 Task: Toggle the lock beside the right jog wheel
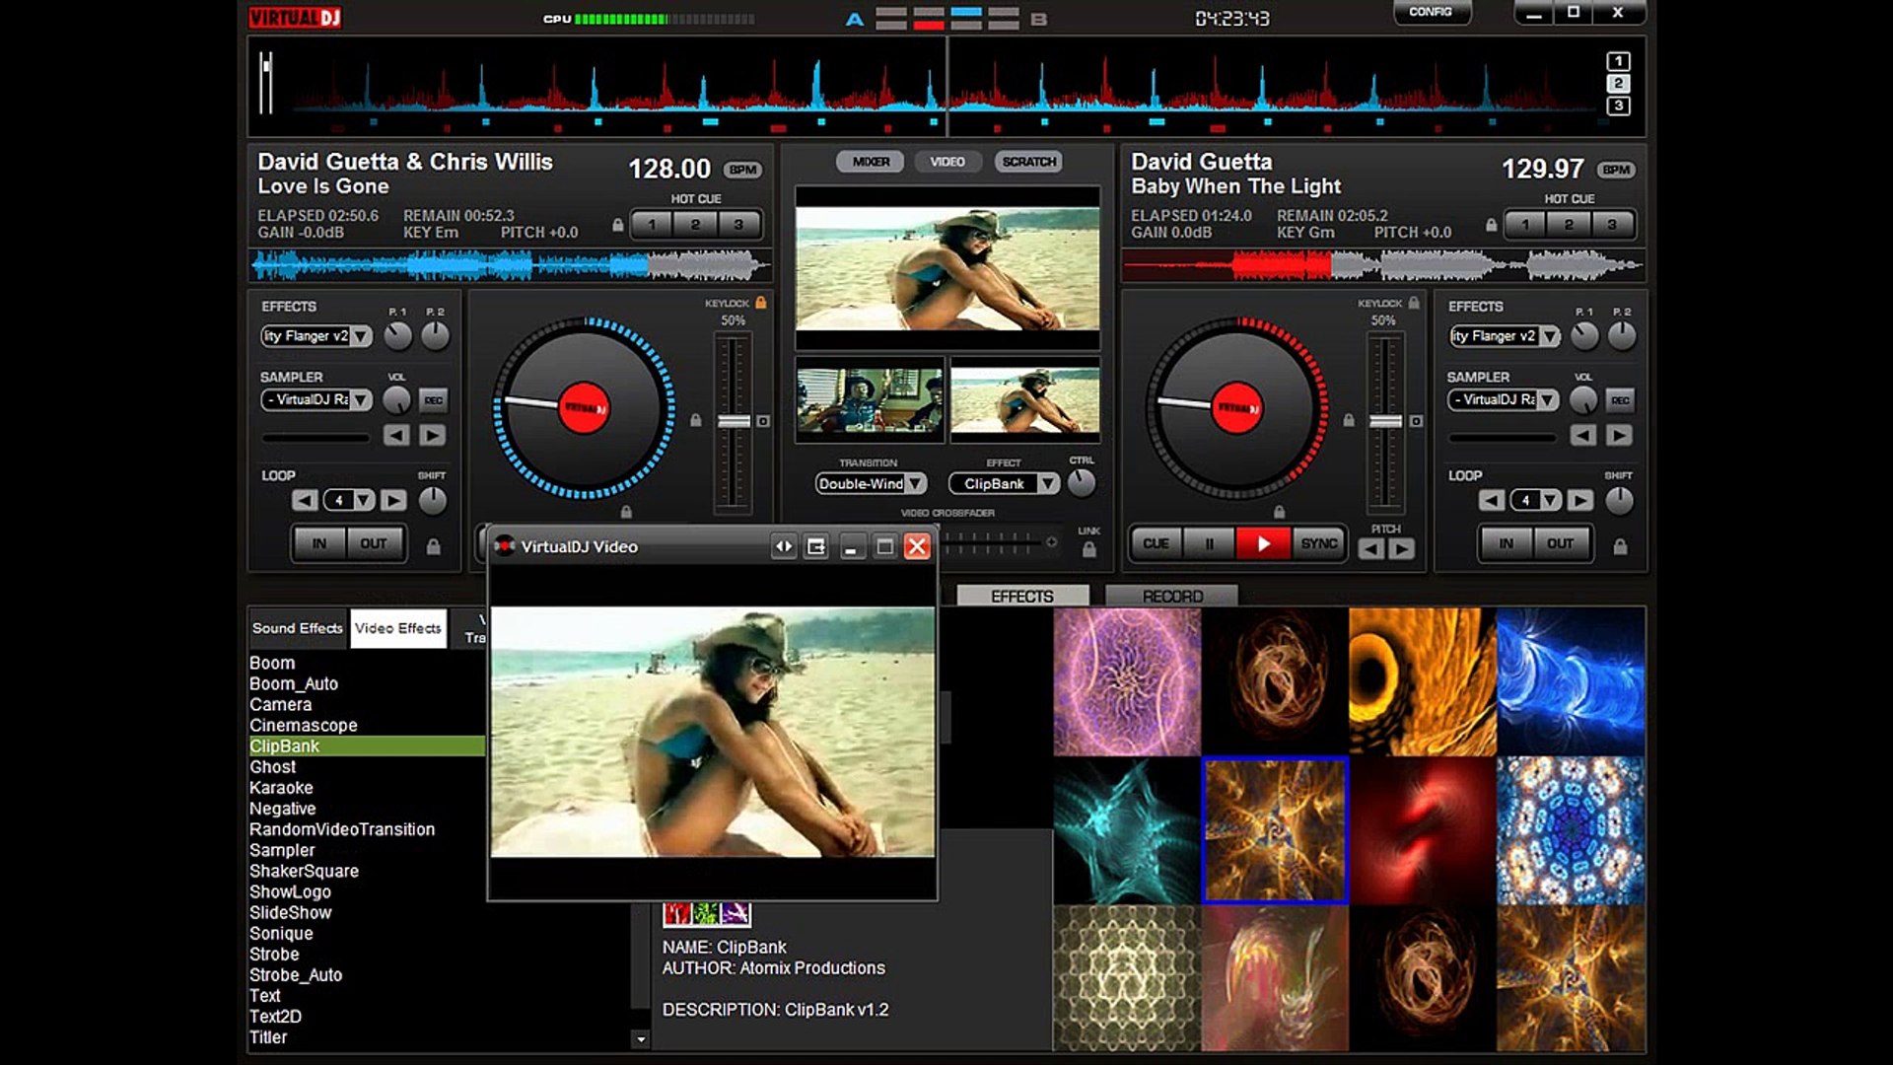(x=1349, y=421)
